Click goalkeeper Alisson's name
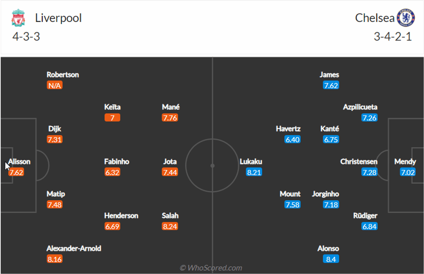The image size is (424, 274). coord(20,162)
